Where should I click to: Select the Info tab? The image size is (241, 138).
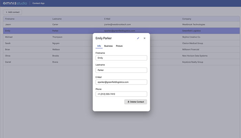click(x=99, y=46)
